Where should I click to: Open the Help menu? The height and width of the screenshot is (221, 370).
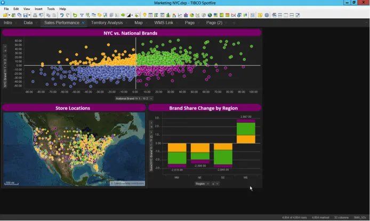(x=62, y=9)
